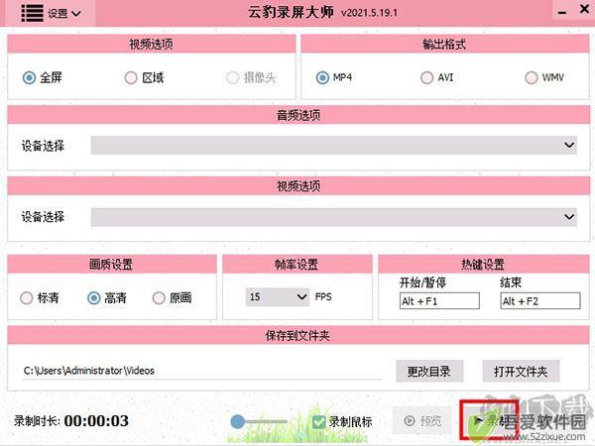Screen dimensions: 595x446
Task: Choose WMV output format
Action: (x=544, y=77)
